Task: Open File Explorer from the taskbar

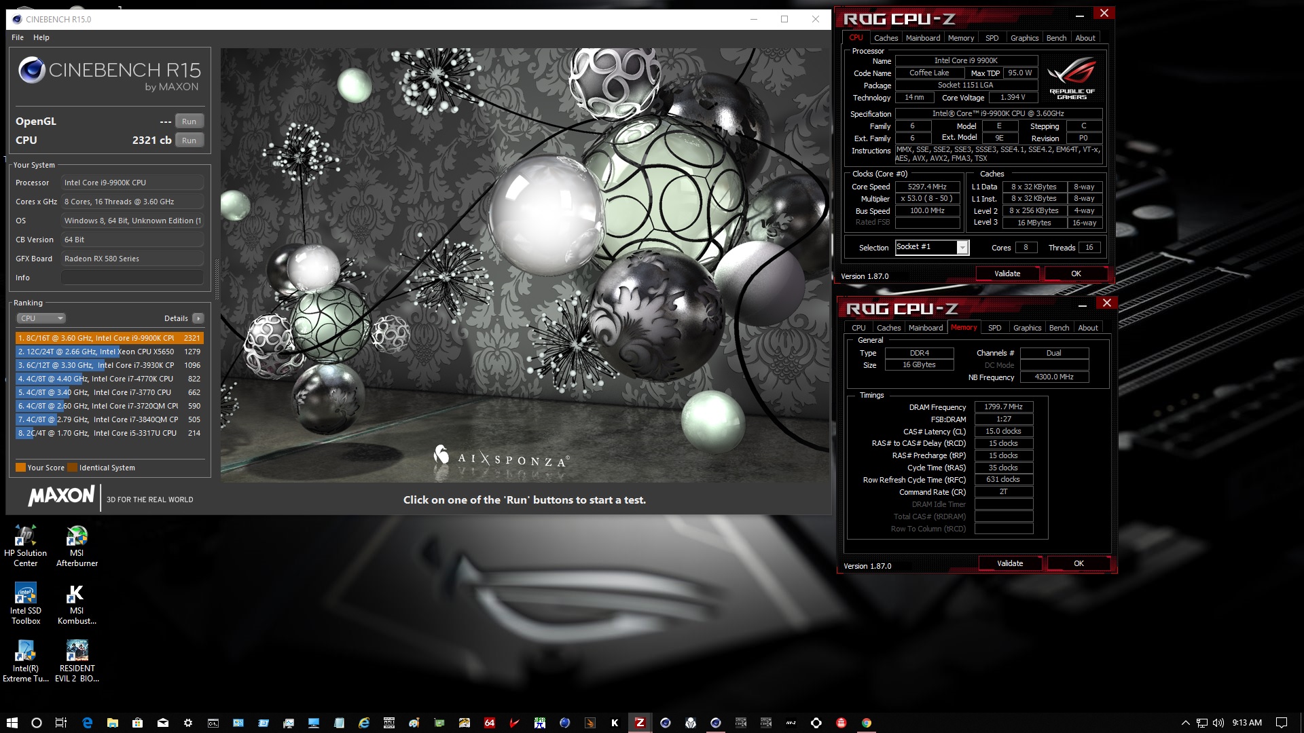Action: coord(112,723)
